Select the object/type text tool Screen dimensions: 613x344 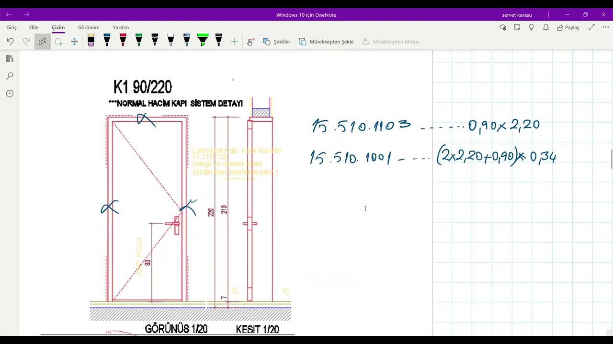[x=43, y=42]
